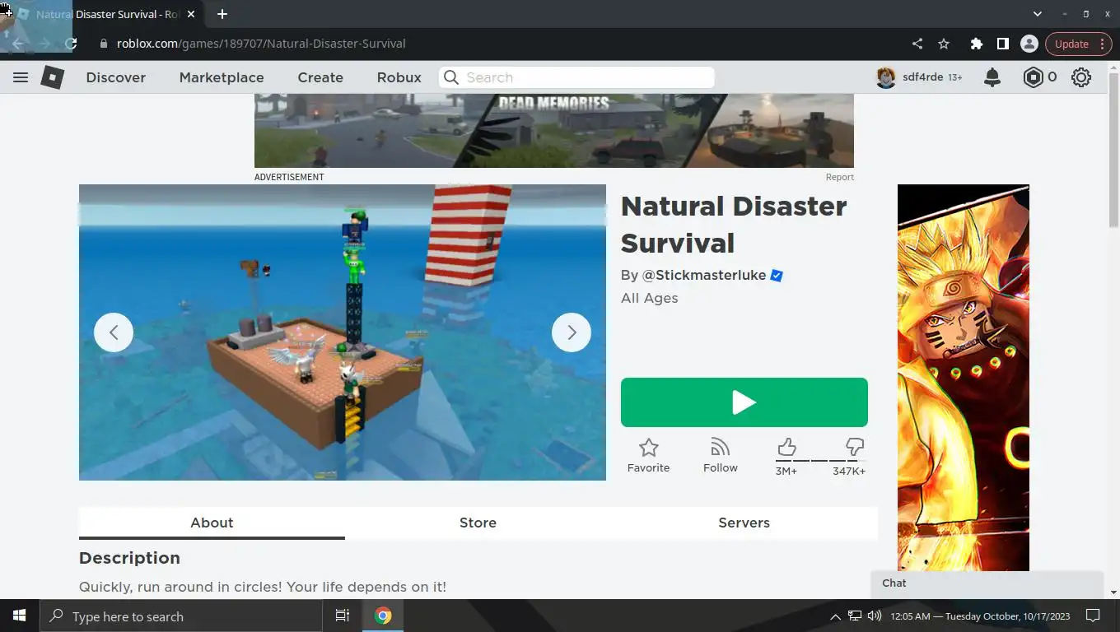Click the Roblox logo icon
This screenshot has height=632, width=1120.
pyautogui.click(x=53, y=77)
